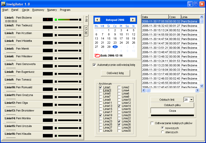
Task: Select the Linia4 Pani Wioletta panel
Action: 43,43
